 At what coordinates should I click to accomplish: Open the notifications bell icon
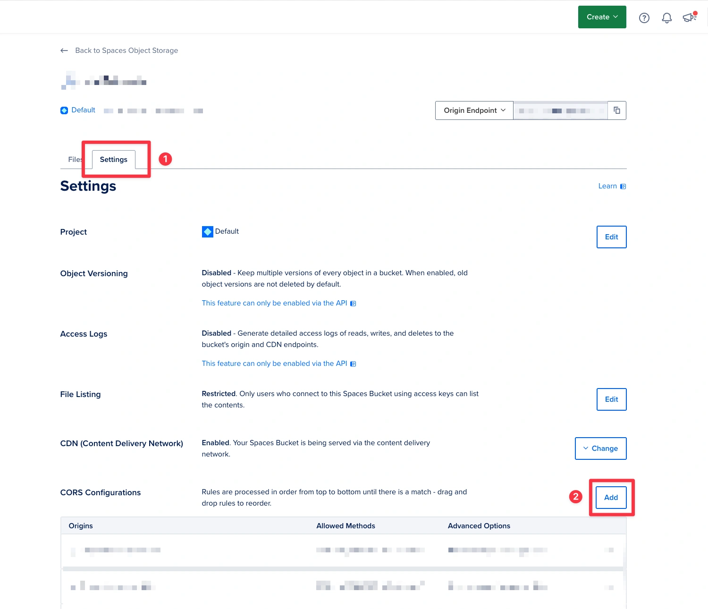click(666, 17)
